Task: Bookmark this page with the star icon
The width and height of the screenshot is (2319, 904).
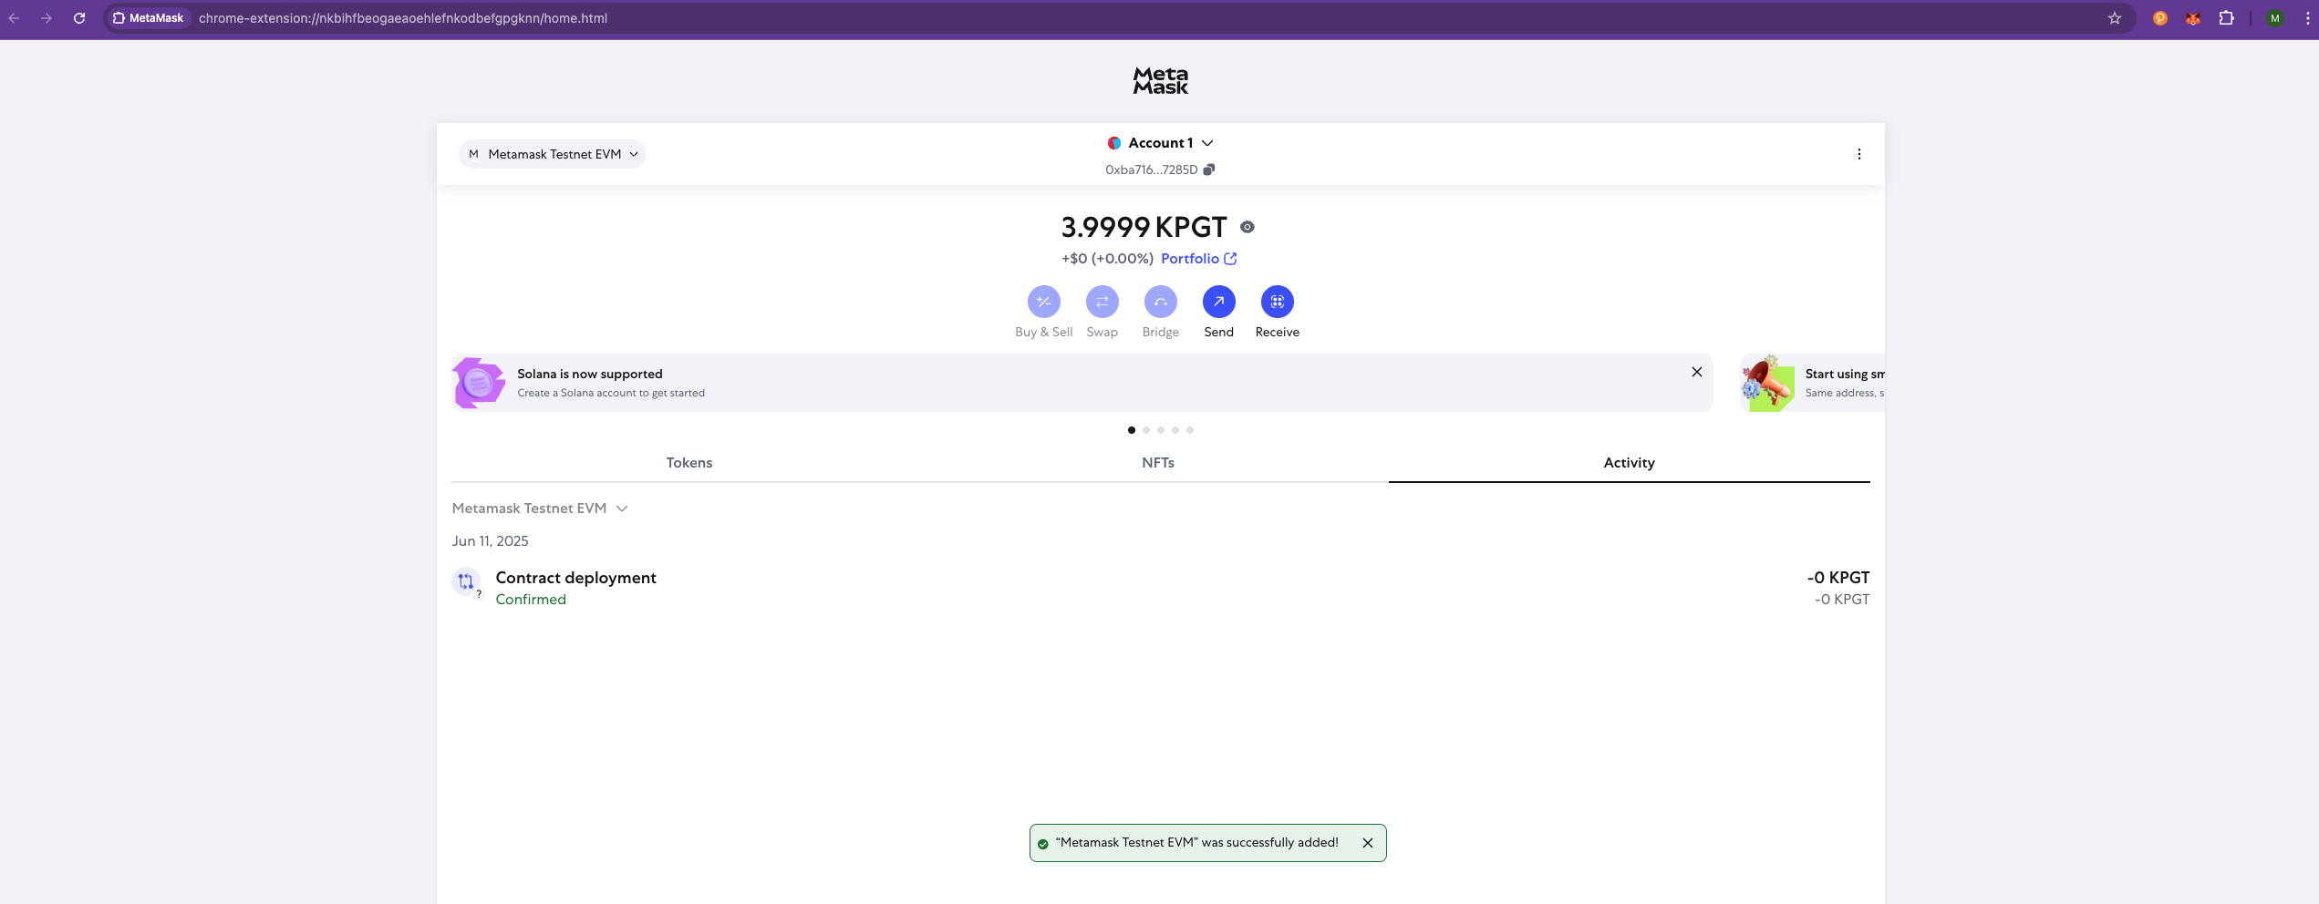Action: (x=2115, y=18)
